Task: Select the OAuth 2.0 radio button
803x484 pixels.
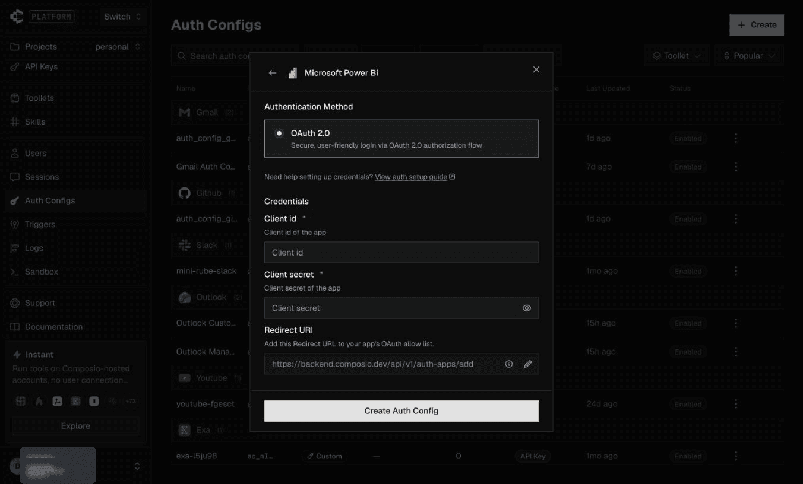Action: pos(279,133)
